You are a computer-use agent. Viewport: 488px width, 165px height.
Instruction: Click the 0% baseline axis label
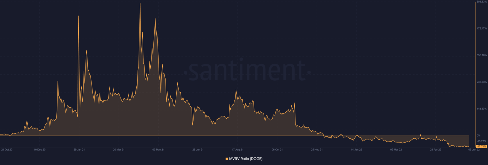pyautogui.click(x=478, y=135)
